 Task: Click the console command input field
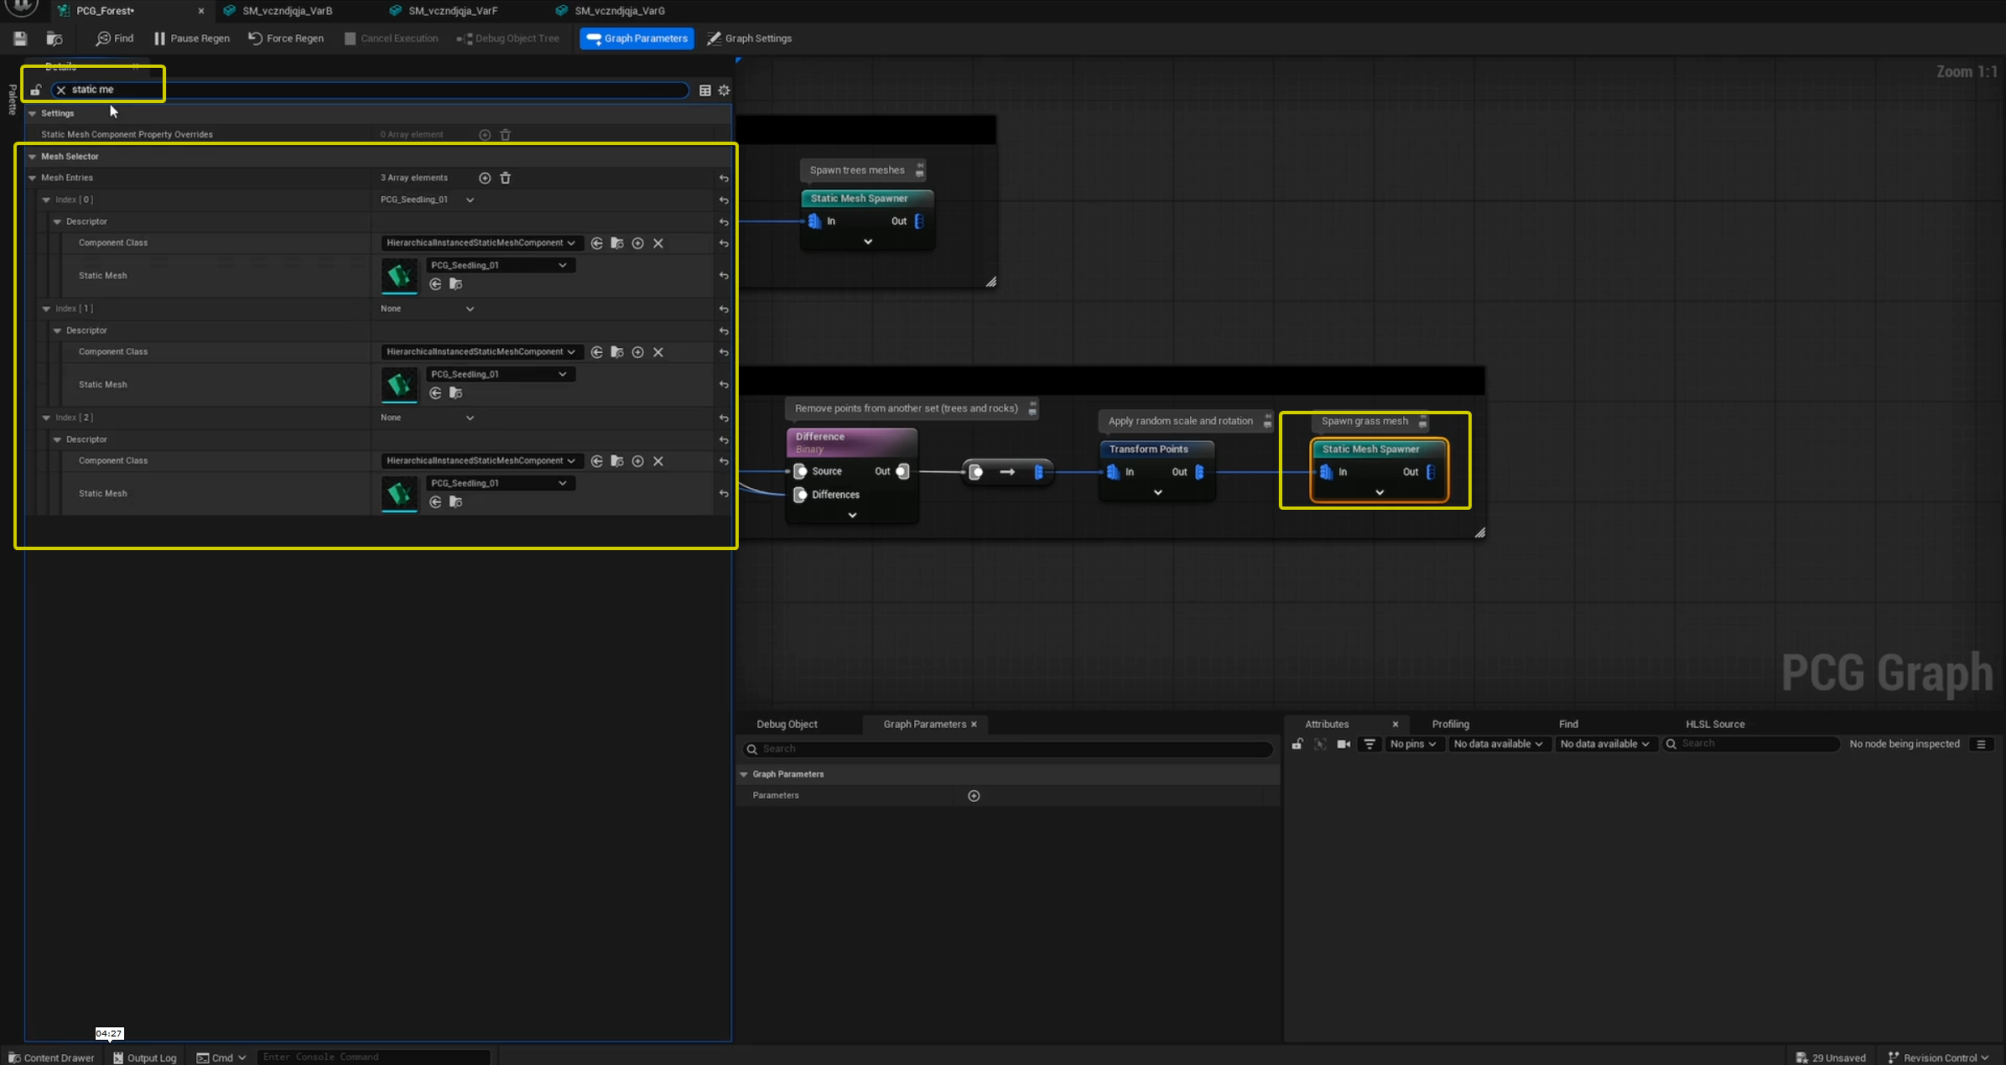click(372, 1057)
